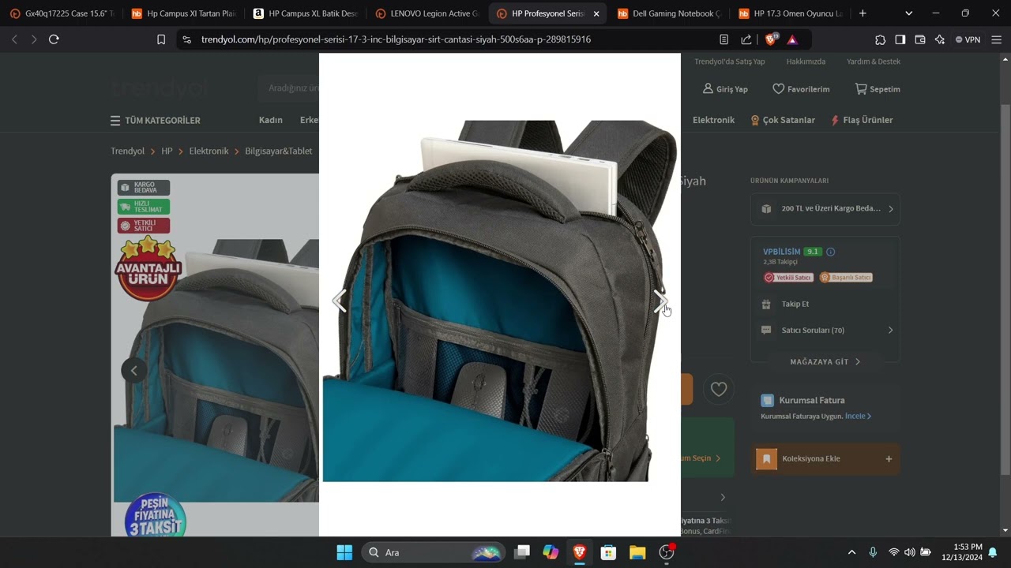The width and height of the screenshot is (1011, 568).
Task: Expand Satıcı Soruları (70)
Action: click(x=825, y=331)
